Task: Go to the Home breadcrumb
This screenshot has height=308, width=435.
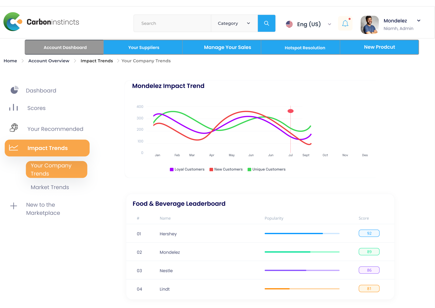Action: tap(10, 61)
